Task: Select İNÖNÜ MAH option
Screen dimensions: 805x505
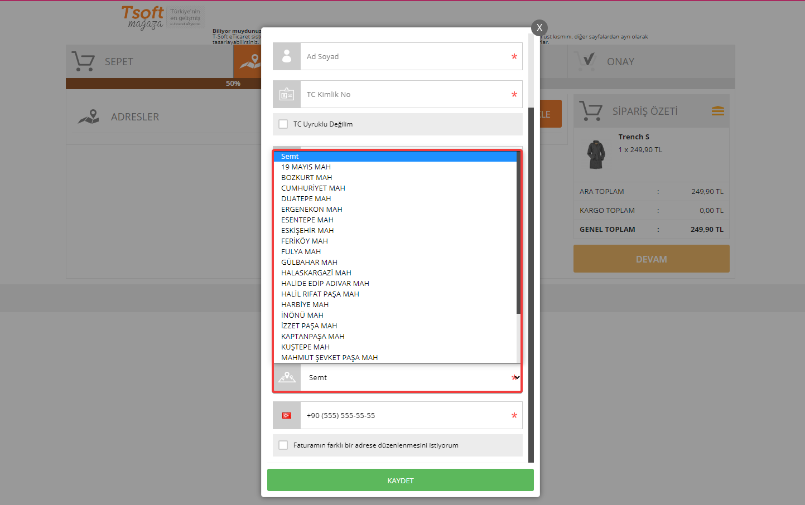Action: (x=396, y=315)
